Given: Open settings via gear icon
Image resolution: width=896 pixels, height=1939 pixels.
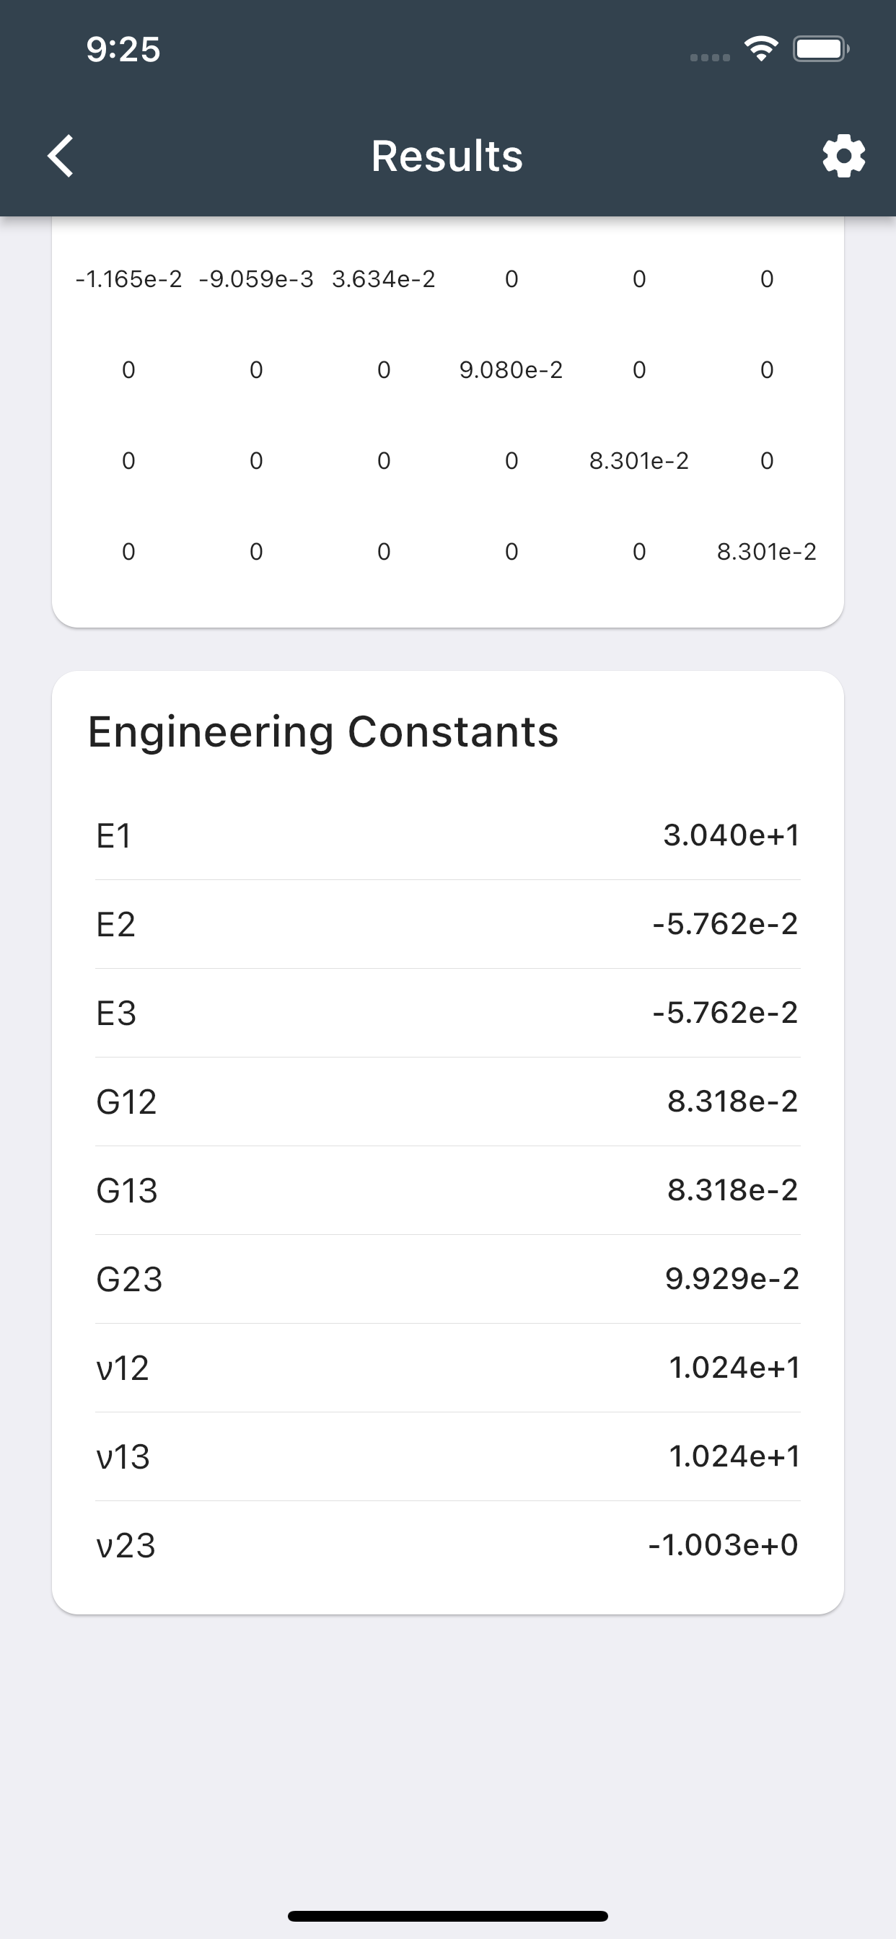Looking at the screenshot, I should click(843, 157).
